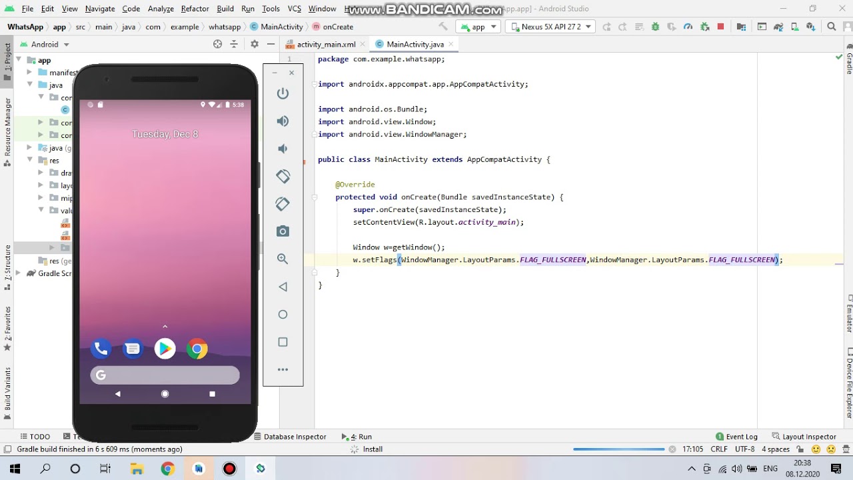Screen dimensions: 853x480
Task: Rotate the emulator left
Action: pyautogui.click(x=283, y=176)
